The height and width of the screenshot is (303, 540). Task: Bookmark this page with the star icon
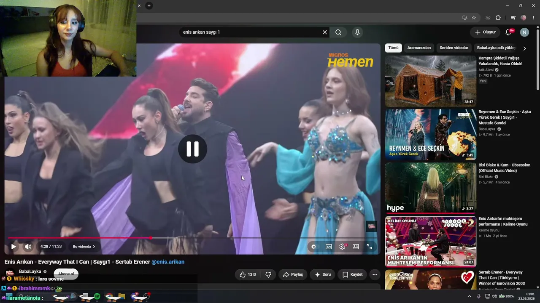[474, 18]
